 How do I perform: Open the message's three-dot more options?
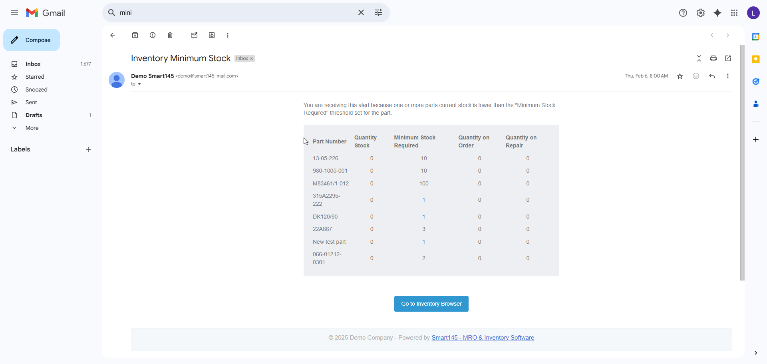pos(728,76)
